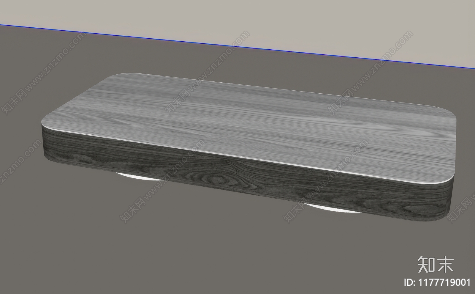This screenshot has width=475, height=294.
Task: Pick the left white round foot under the board
Action: tap(139, 177)
